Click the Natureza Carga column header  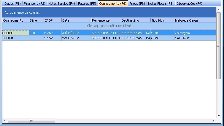coord(194,20)
